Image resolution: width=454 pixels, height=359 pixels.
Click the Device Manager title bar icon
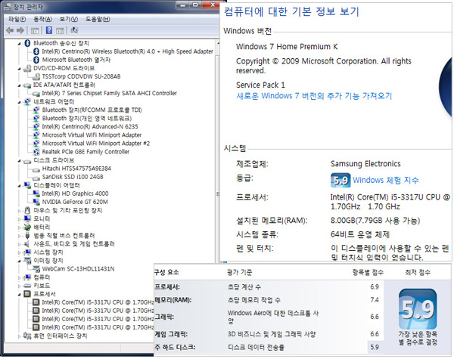(x=8, y=7)
